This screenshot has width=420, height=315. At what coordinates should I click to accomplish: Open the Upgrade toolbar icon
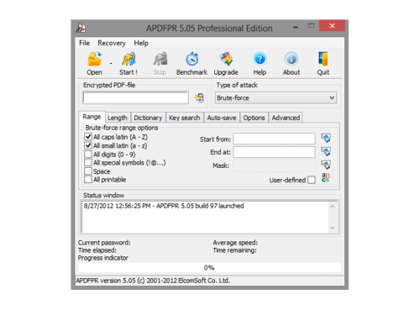pos(226,63)
